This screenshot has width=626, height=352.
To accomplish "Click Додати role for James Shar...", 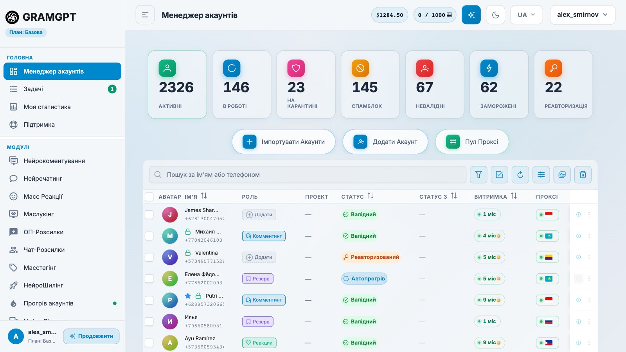I will pyautogui.click(x=259, y=214).
